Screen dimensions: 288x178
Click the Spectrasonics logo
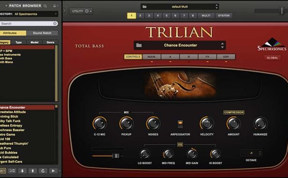point(272,44)
